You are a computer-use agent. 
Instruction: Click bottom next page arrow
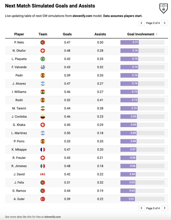point(165,208)
